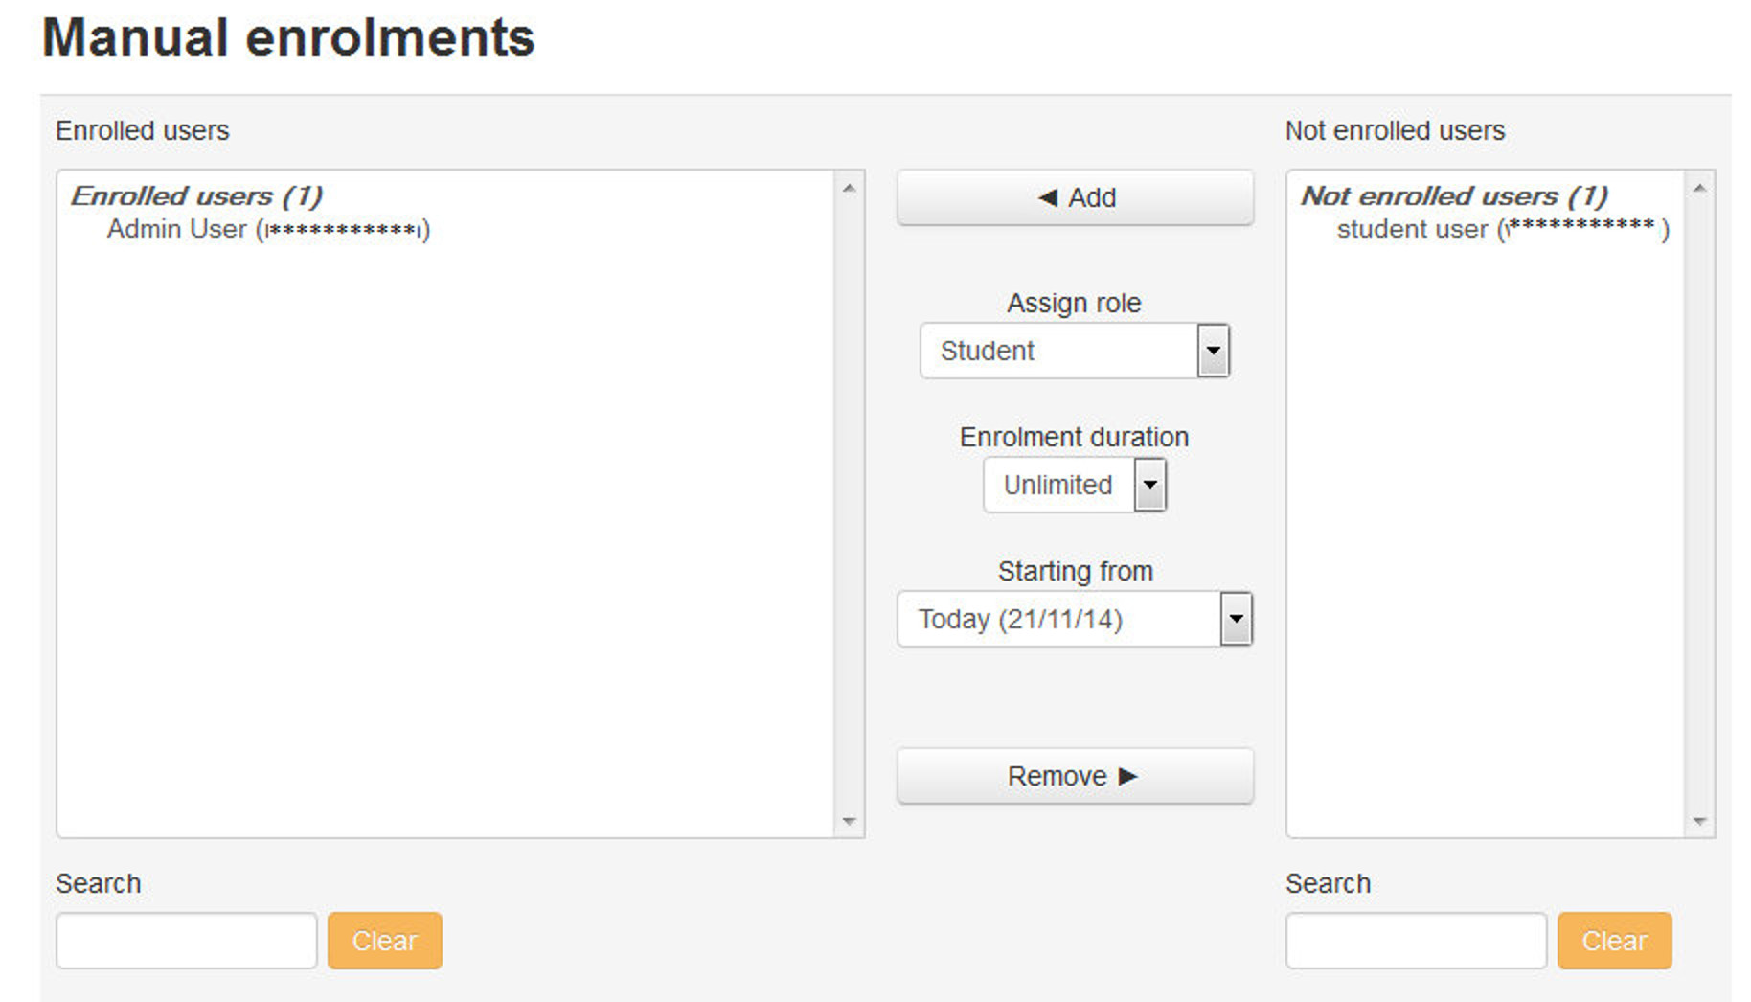1751x1002 pixels.
Task: Click the down scroll arrow on Not enrolled users list
Action: pyautogui.click(x=1699, y=821)
